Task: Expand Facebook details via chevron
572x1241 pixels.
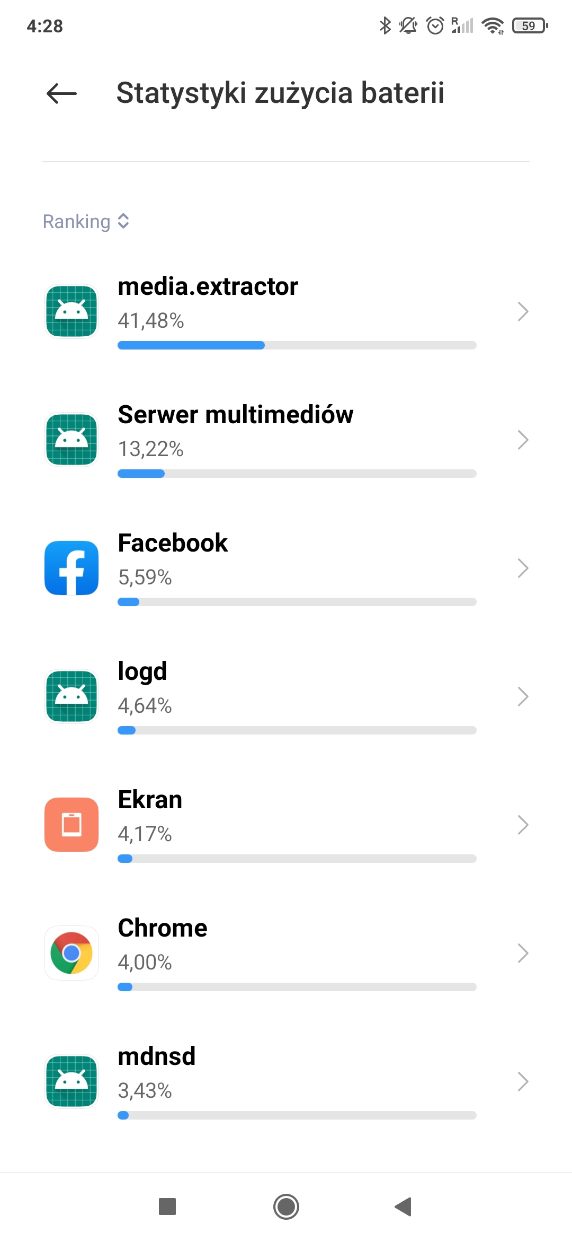Action: (523, 568)
